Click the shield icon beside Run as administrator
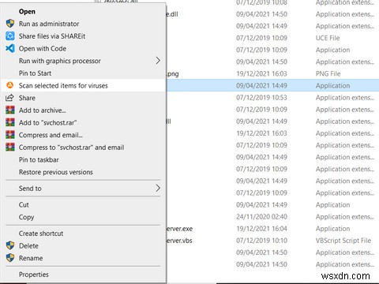Viewport: 379px width, 284px height. tap(10, 24)
